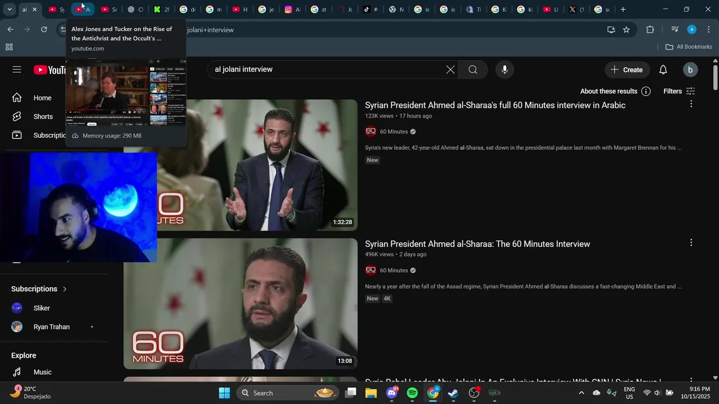Image resolution: width=719 pixels, height=404 pixels.
Task: Switch to the Alex Jones and Tucker YouTube tab
Action: click(x=83, y=10)
